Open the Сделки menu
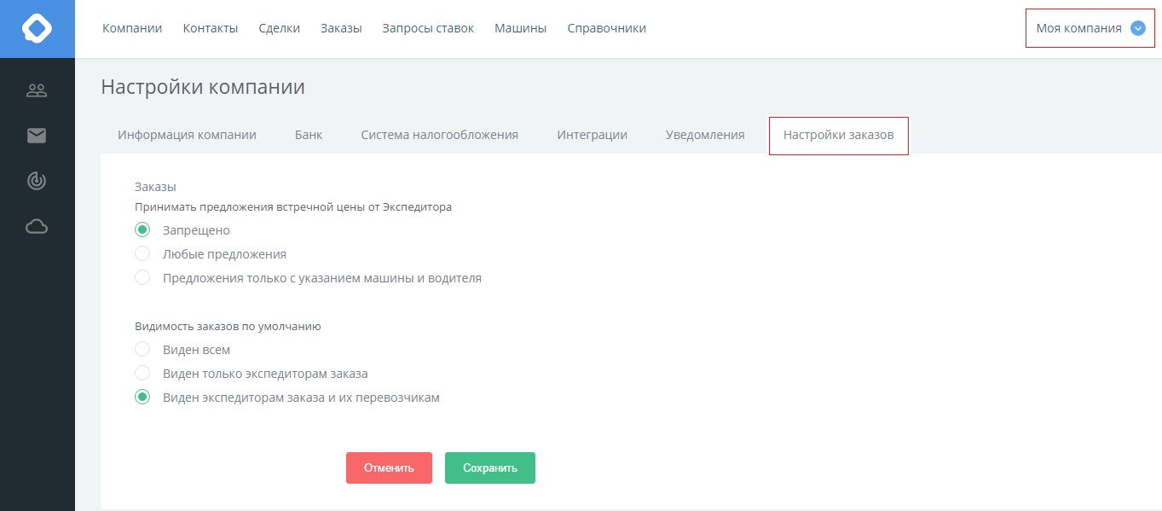 point(280,28)
